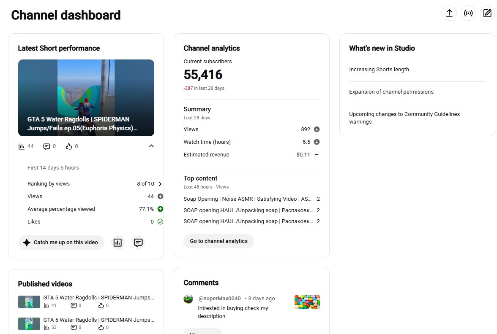Viewport: 497px width, 334px height.
Task: Click the create post pencil icon
Action: pyautogui.click(x=487, y=13)
